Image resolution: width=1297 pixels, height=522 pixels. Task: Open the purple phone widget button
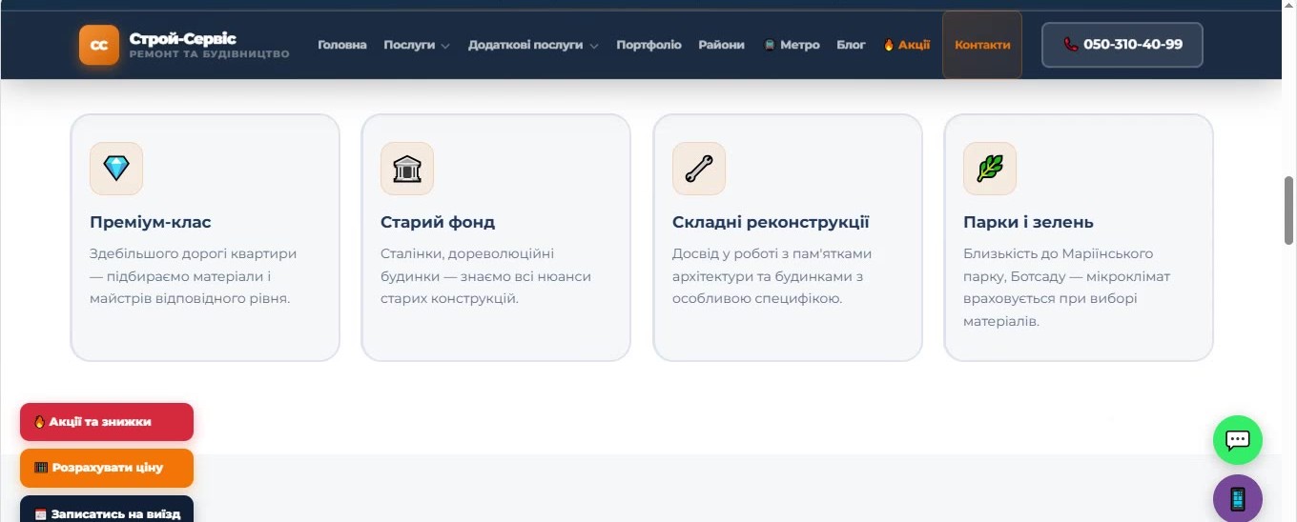(1238, 498)
